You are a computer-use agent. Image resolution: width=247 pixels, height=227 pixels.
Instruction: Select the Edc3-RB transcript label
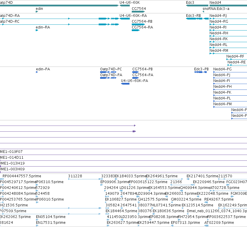click(193, 16)
